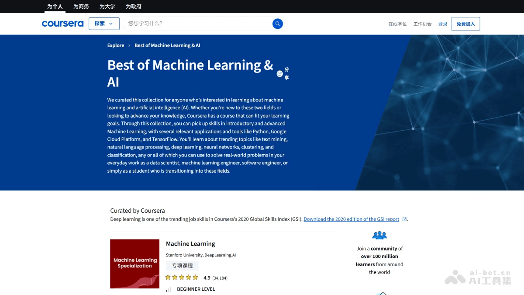Click the 分享 share icon
Image resolution: width=524 pixels, height=295 pixels.
(x=280, y=73)
